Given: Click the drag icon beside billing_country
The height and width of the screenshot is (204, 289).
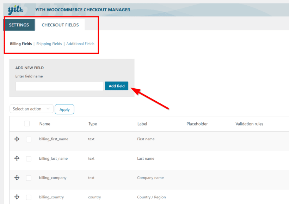Looking at the screenshot, I should pos(17,197).
